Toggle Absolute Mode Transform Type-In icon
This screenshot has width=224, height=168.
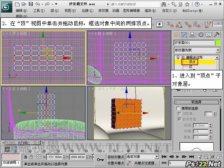click(x=39, y=157)
